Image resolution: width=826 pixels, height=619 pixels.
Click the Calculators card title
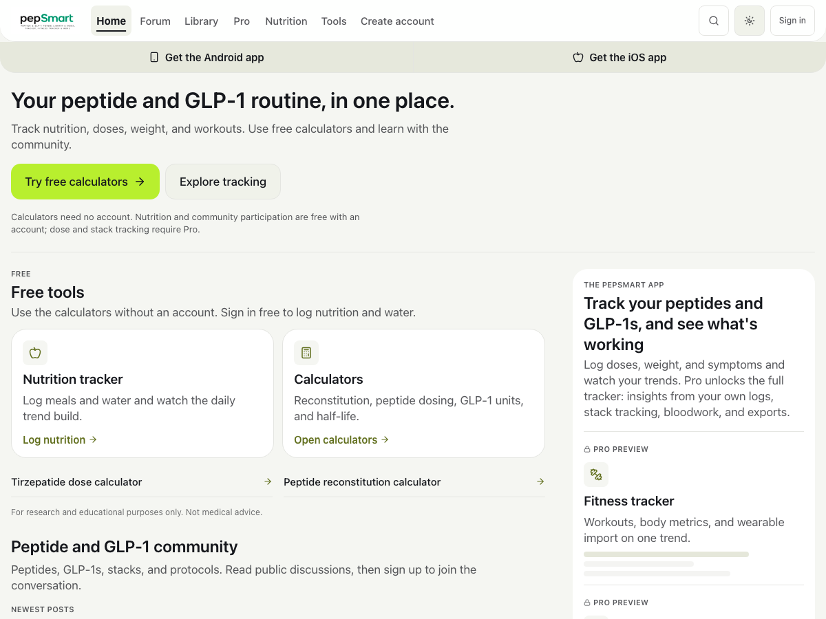point(328,379)
